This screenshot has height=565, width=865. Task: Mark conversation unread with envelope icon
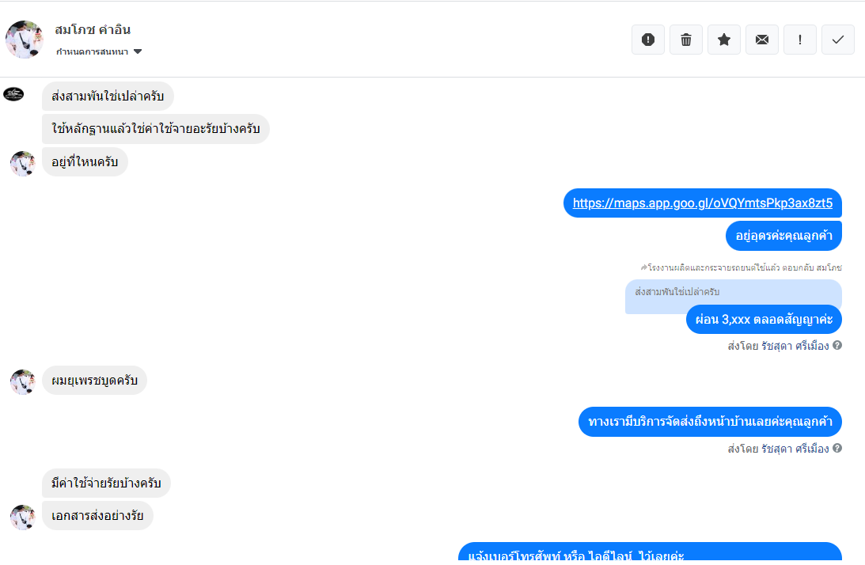[x=762, y=40]
